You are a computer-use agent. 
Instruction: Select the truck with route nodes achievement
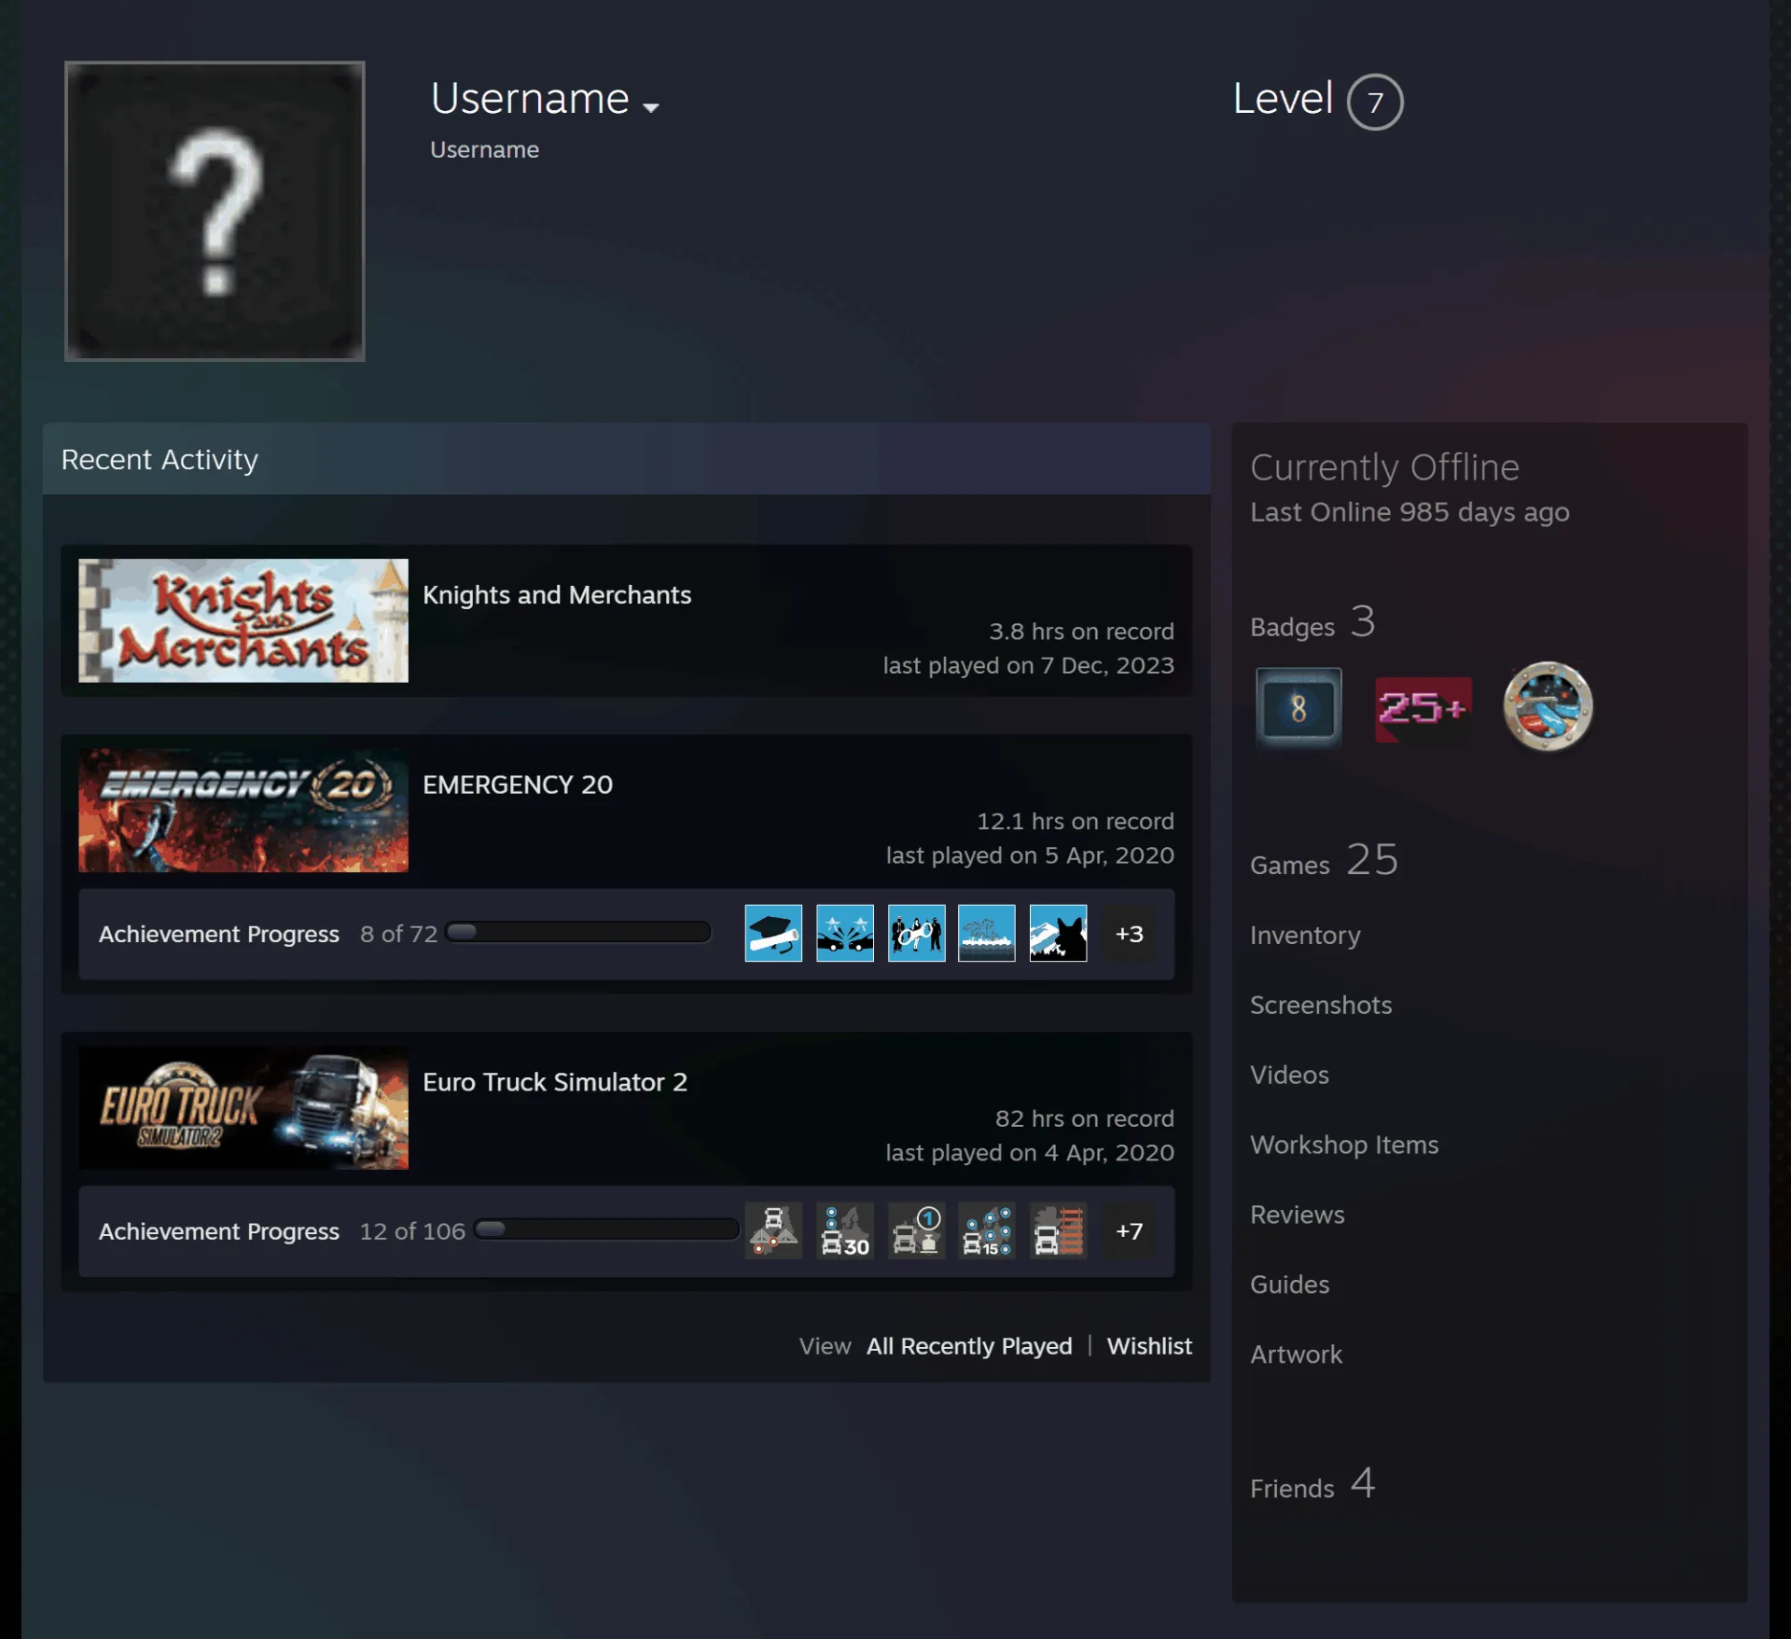(x=773, y=1230)
